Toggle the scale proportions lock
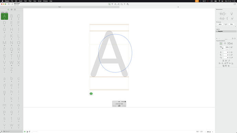Image resolution: width=237 pixels, height=133 pixels. click(x=223, y=48)
